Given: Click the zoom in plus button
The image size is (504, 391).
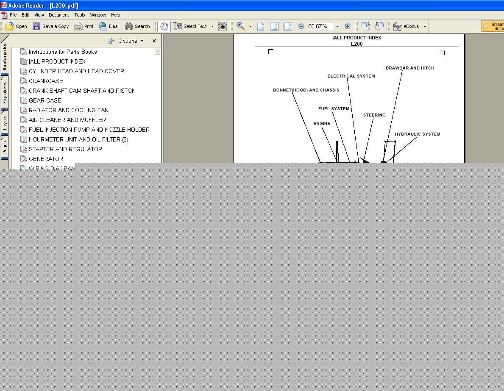Looking at the screenshot, I should click(348, 26).
